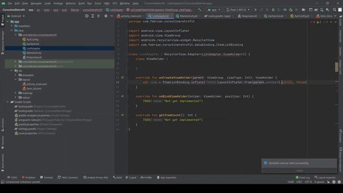The height and width of the screenshot is (193, 343).
Task: Toggle Device File Explorer right panel
Action: click(340, 159)
